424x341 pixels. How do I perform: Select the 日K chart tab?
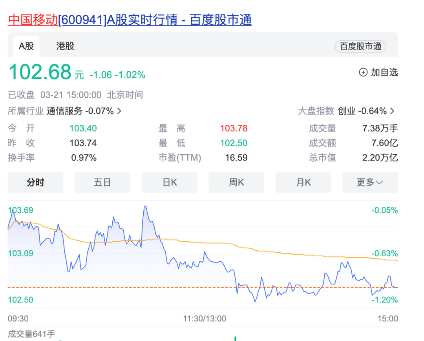(x=170, y=182)
